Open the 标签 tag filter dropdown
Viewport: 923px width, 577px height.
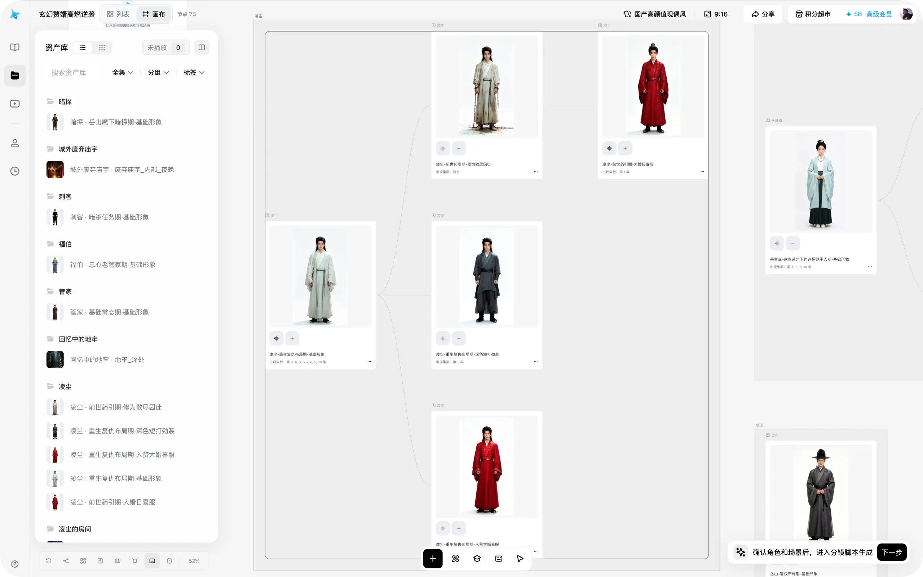point(194,72)
